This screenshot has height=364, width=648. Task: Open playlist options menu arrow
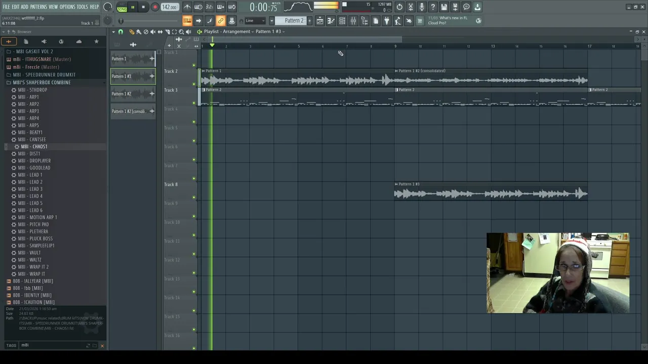tap(113, 31)
